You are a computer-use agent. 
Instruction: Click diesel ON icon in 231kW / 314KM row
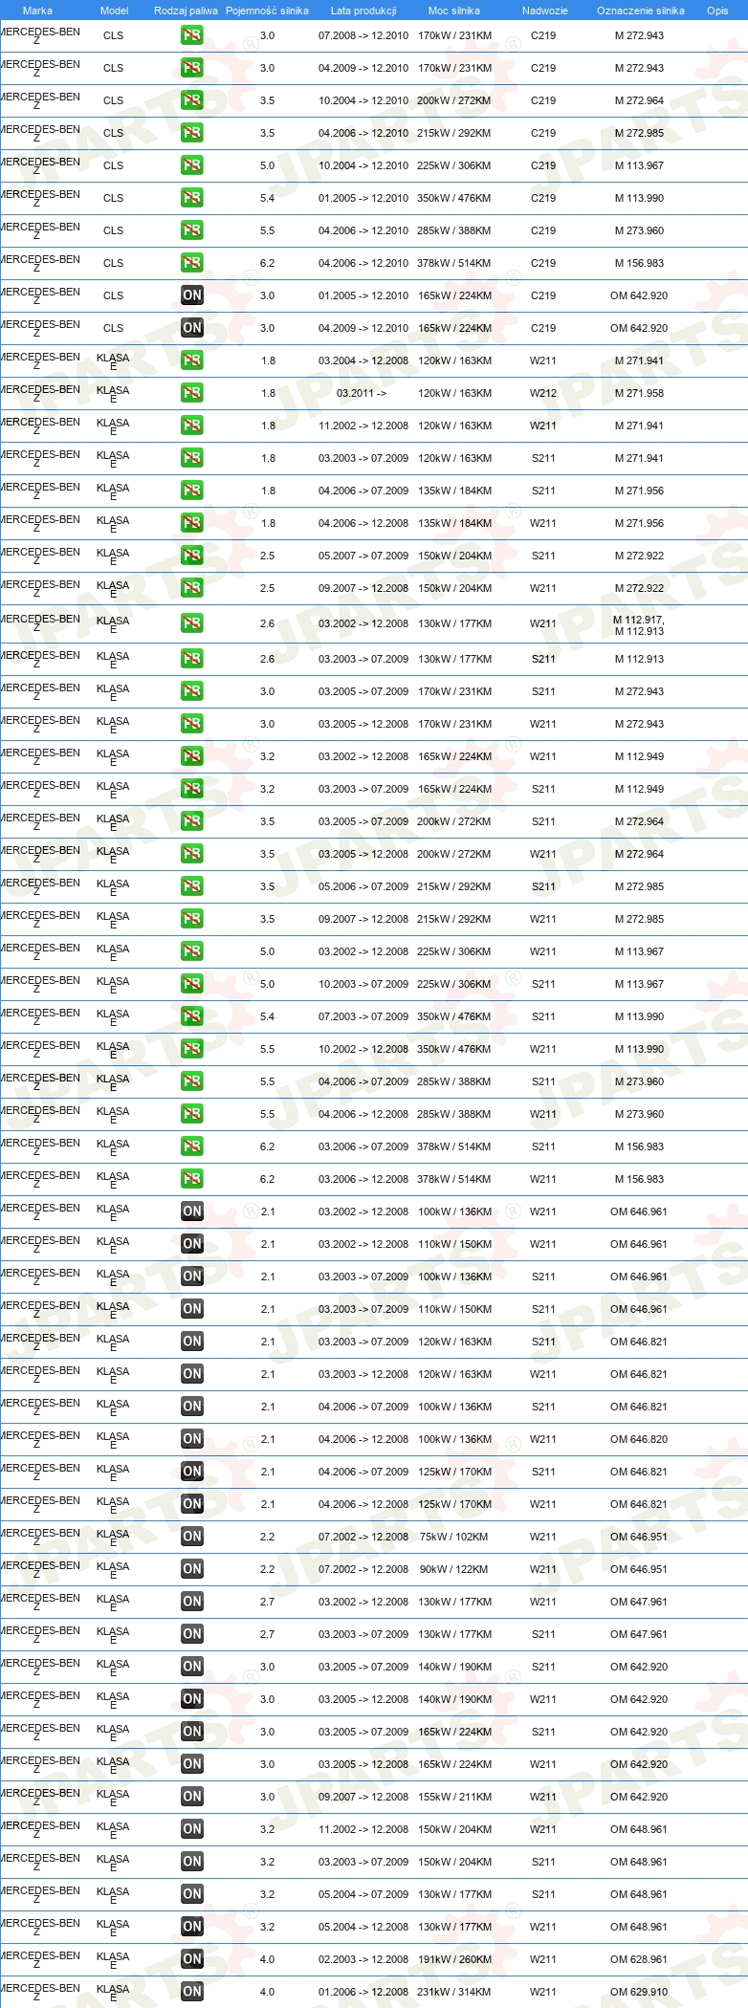192,1992
